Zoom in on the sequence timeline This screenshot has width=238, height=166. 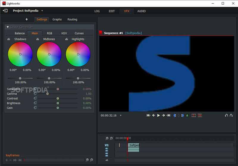(x=107, y=138)
